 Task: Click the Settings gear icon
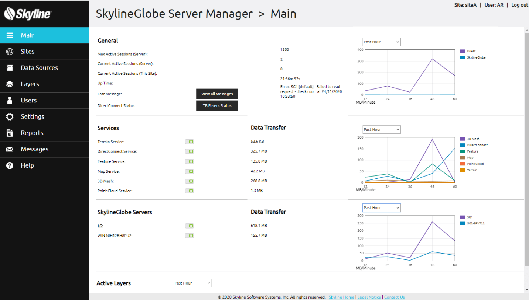(10, 116)
